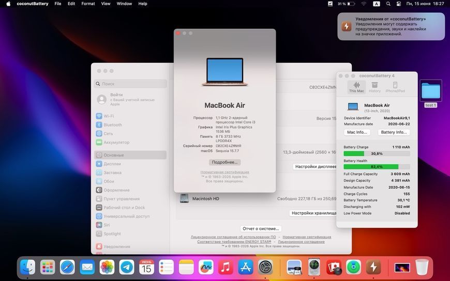Click Macintosh HD disk icon in Settings
Viewport: 450px width, 281px height.
(x=184, y=198)
